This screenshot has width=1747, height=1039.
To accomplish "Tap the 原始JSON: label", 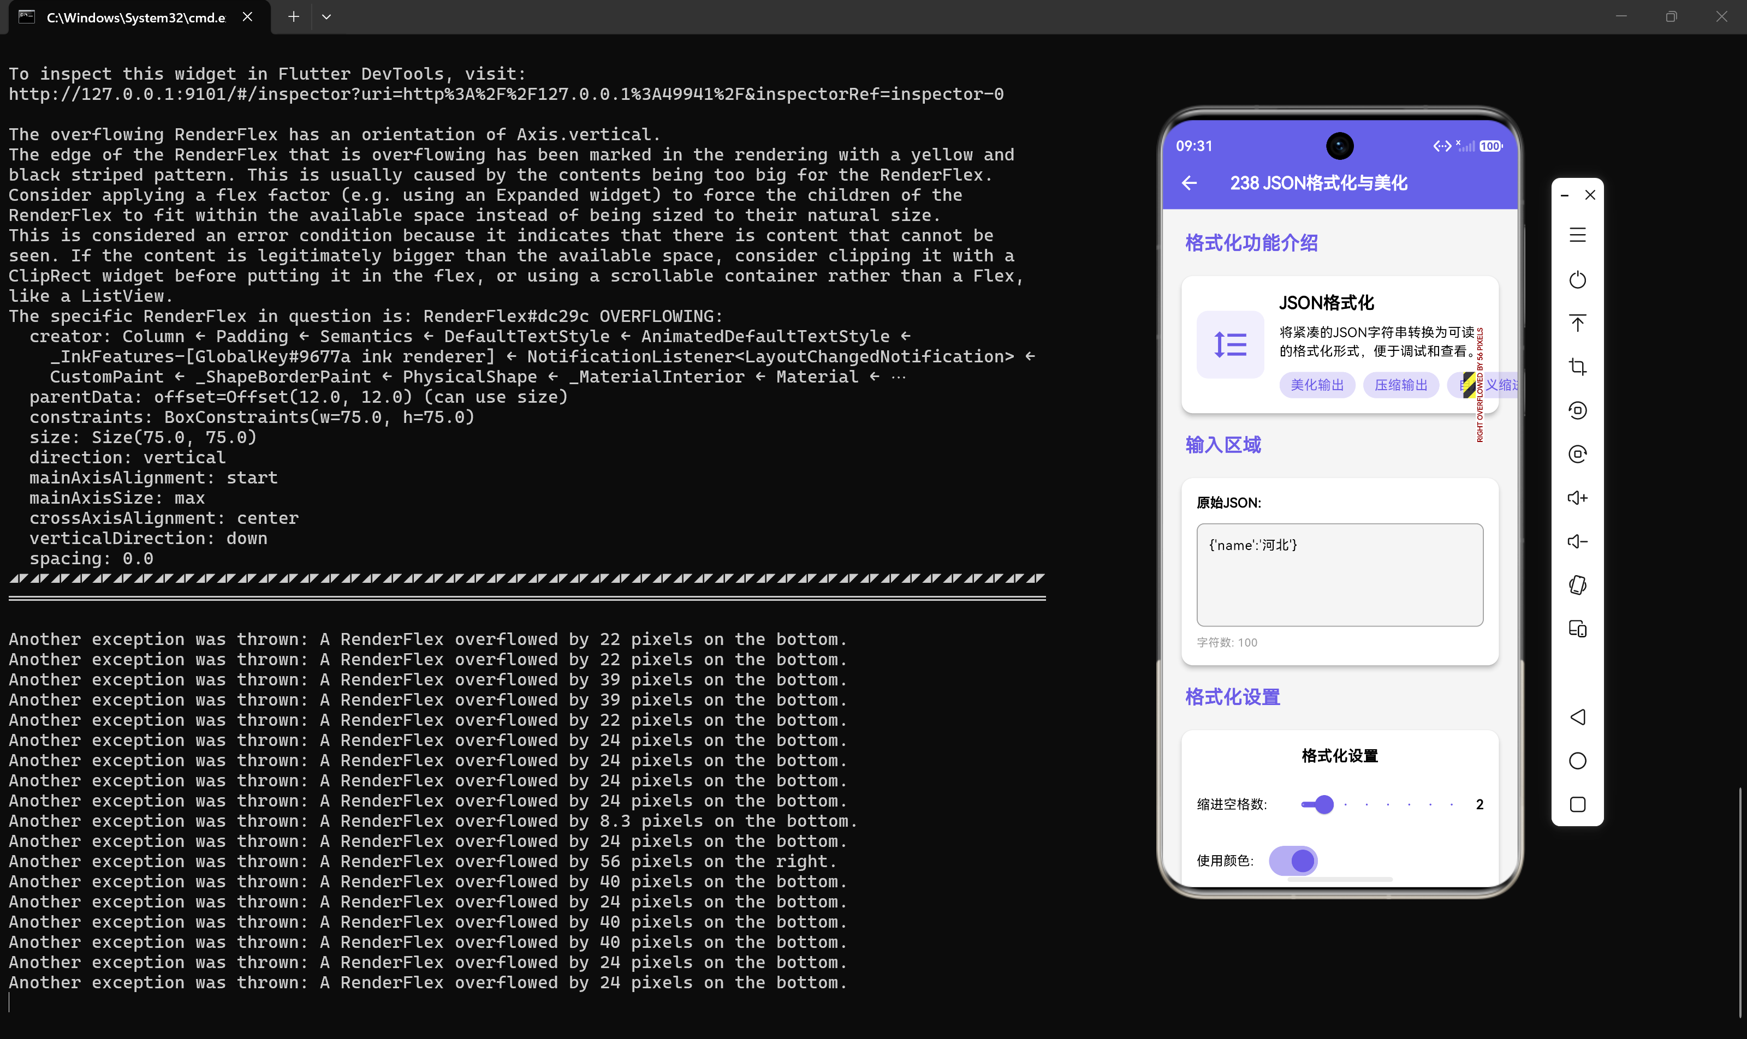I will [1229, 503].
